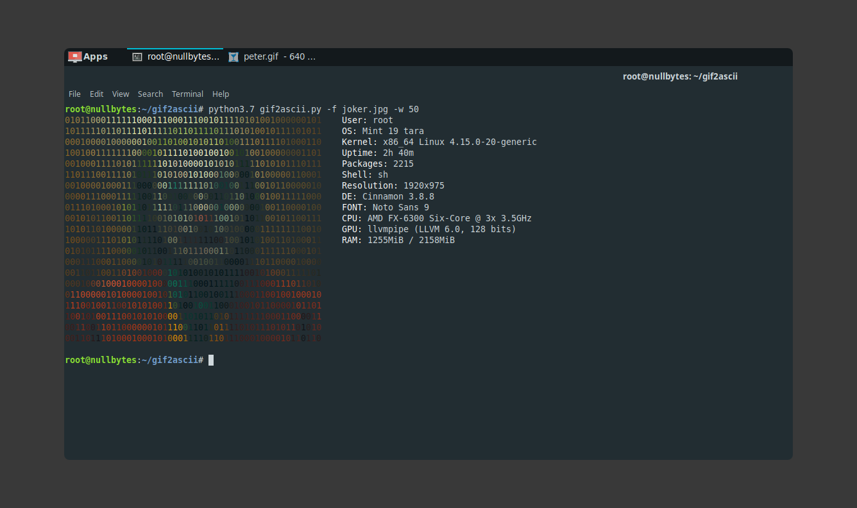Viewport: 857px width, 508px height.
Task: Open the Edit menu
Action: 96,94
